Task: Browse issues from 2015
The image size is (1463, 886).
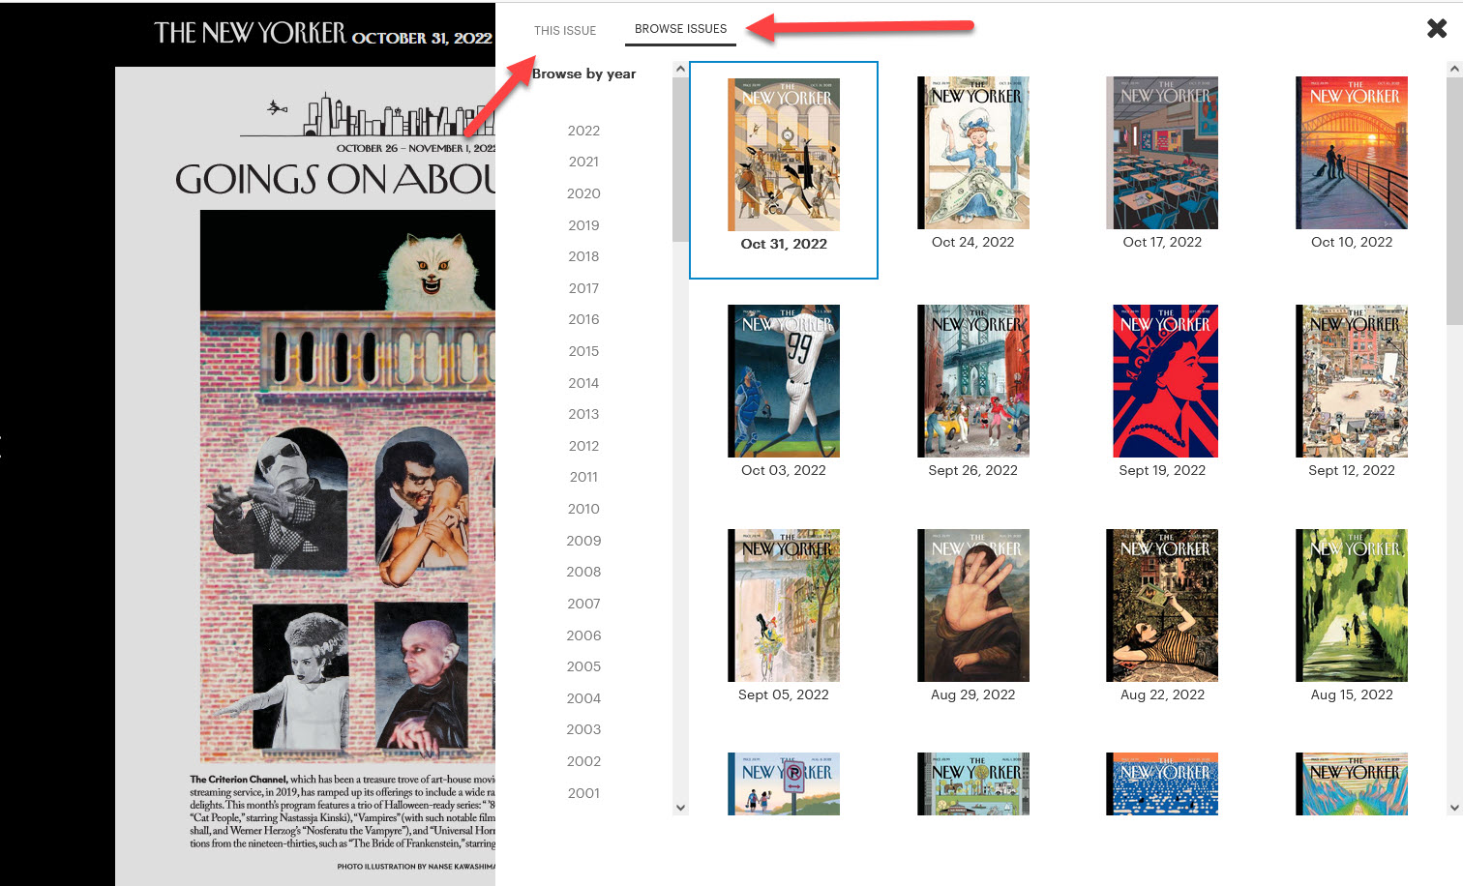Action: coord(583,351)
